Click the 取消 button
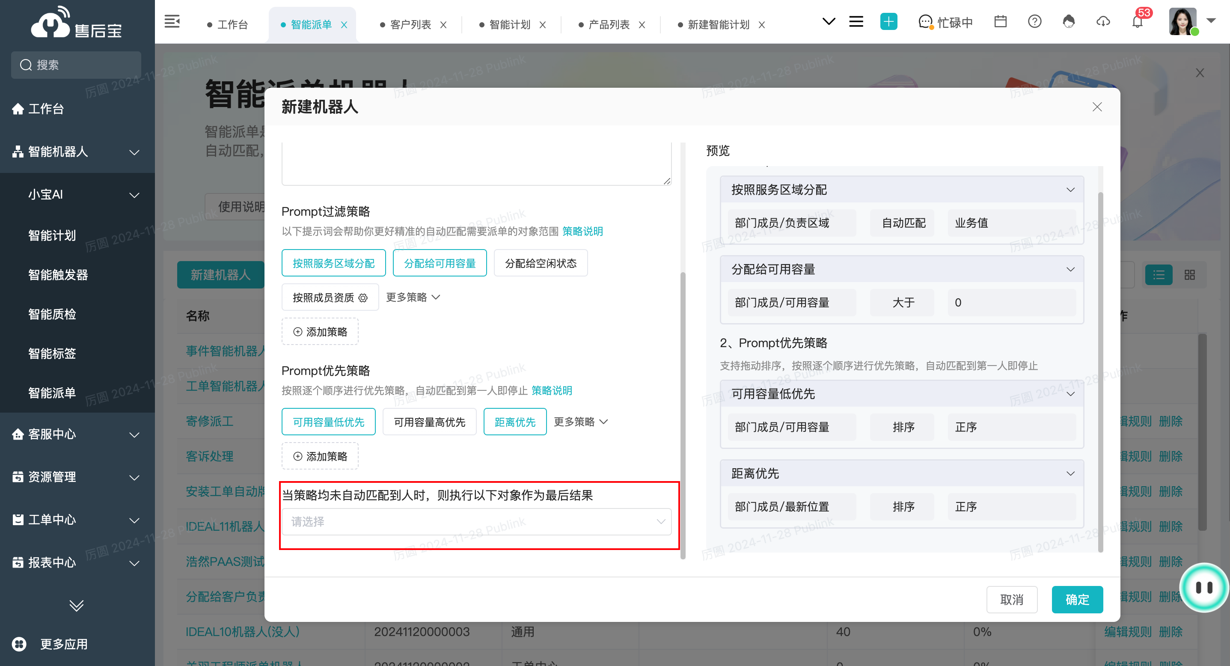The width and height of the screenshot is (1230, 666). pos(1012,600)
